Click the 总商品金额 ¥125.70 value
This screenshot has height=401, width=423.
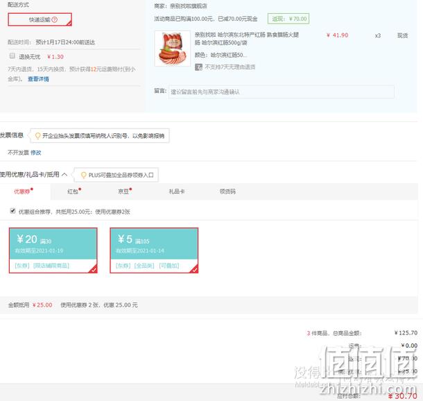pos(406,333)
